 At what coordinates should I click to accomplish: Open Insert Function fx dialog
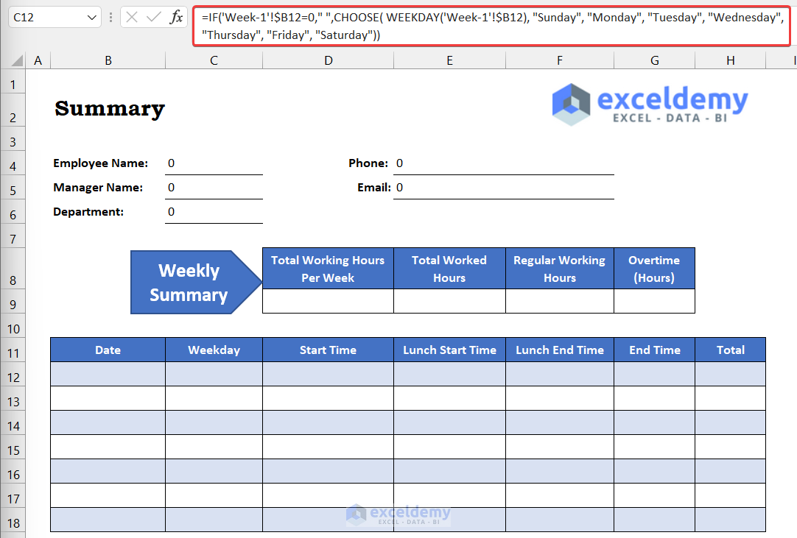176,17
